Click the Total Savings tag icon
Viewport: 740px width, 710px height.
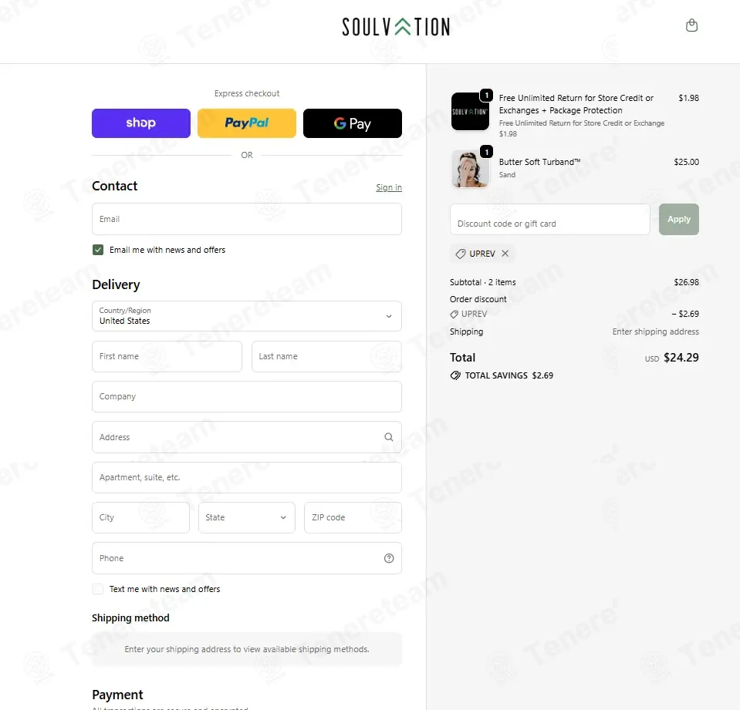click(x=455, y=375)
